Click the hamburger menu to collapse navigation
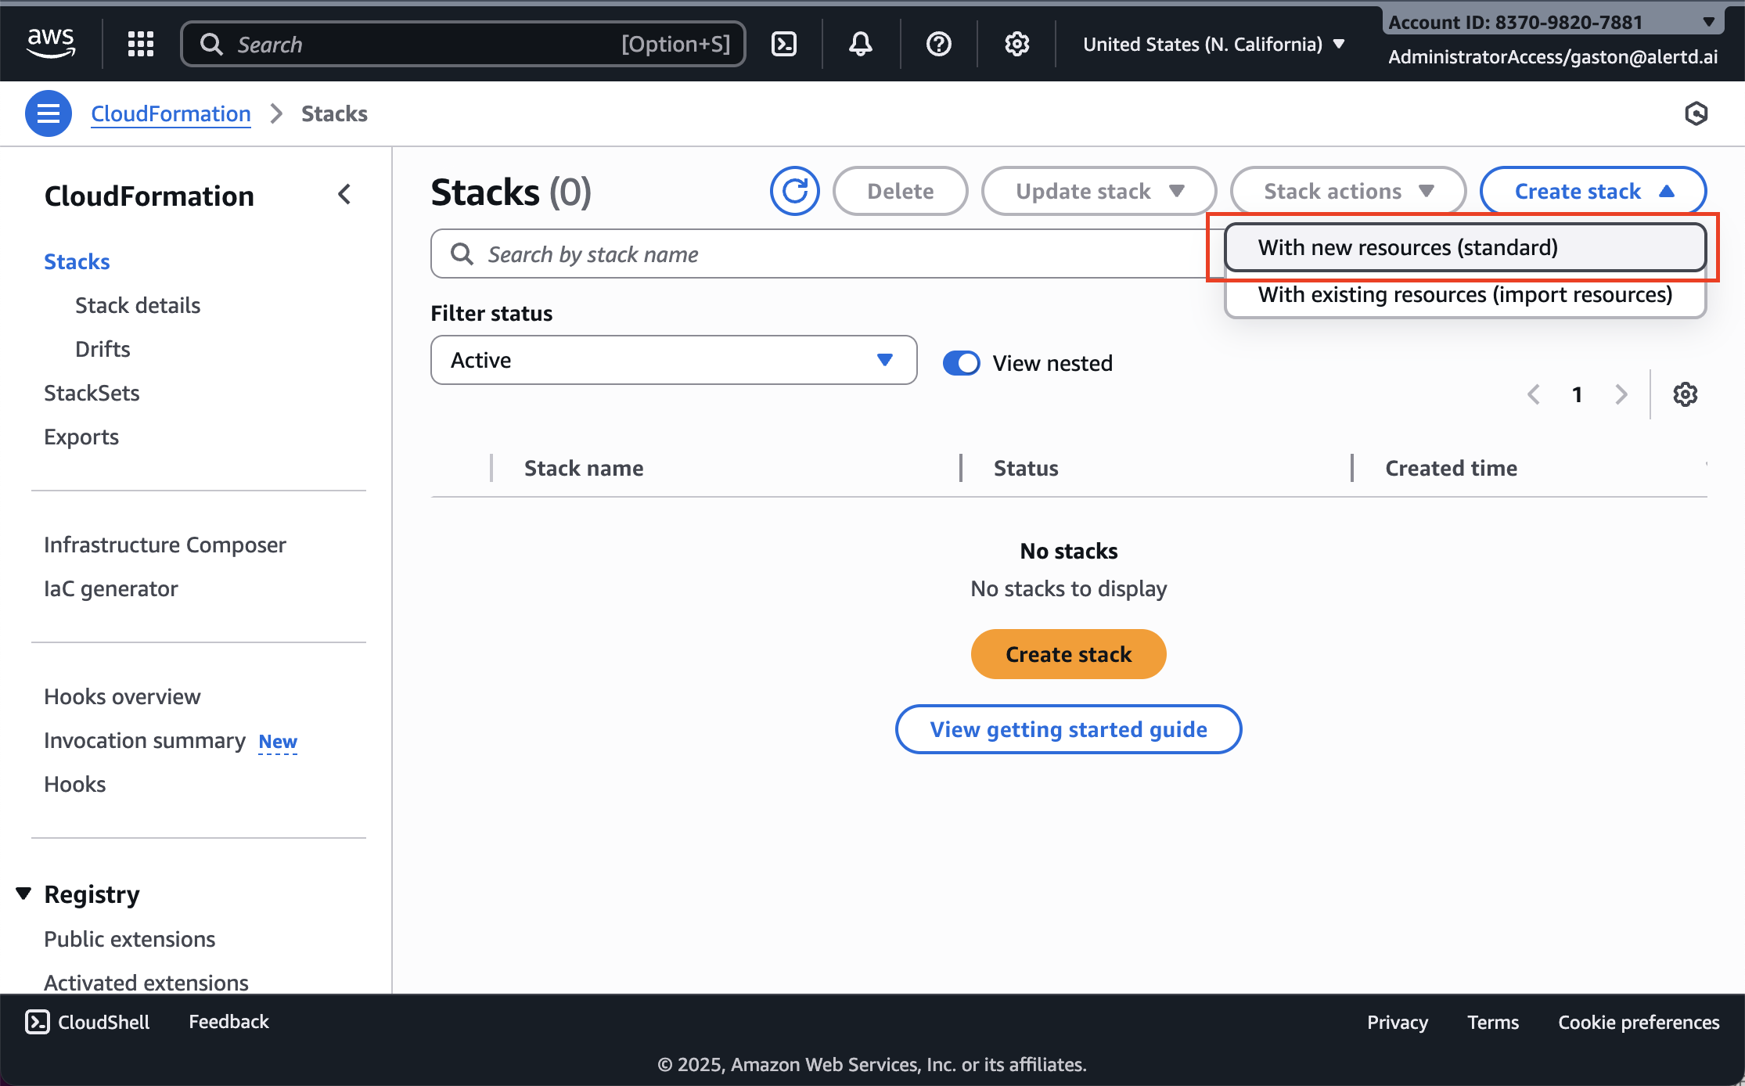Image resolution: width=1745 pixels, height=1086 pixels. pos(48,113)
